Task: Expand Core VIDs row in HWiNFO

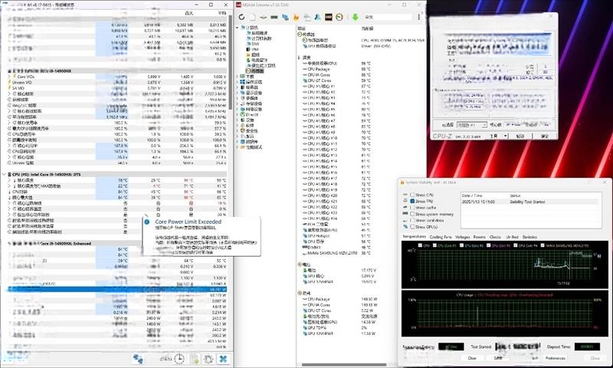Action: coord(9,77)
